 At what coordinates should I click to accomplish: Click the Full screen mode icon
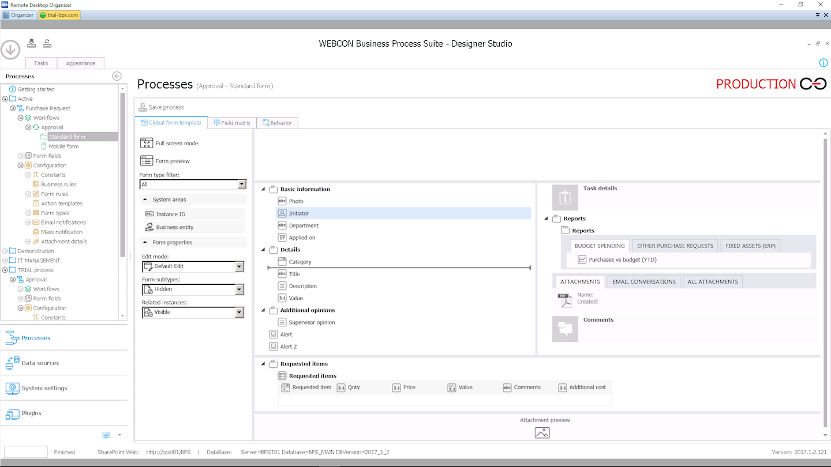tap(146, 142)
